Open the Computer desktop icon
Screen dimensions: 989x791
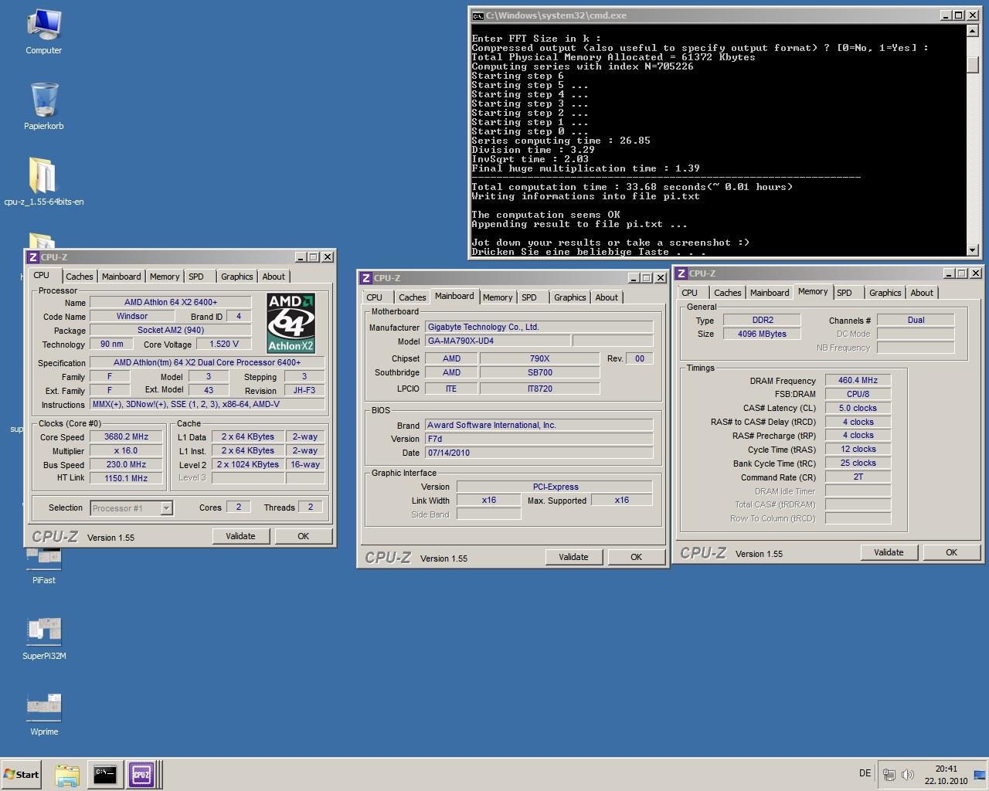(43, 32)
